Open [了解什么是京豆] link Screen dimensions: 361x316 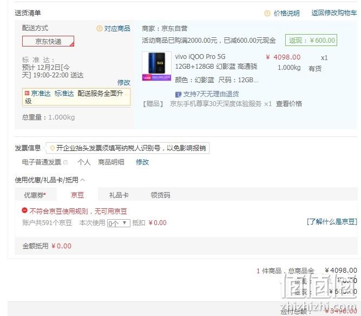(x=332, y=222)
